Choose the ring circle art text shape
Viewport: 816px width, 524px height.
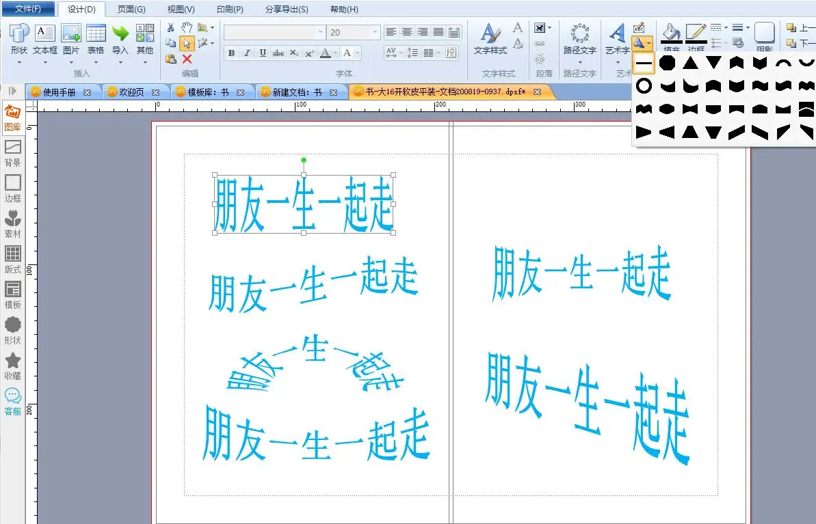(644, 86)
